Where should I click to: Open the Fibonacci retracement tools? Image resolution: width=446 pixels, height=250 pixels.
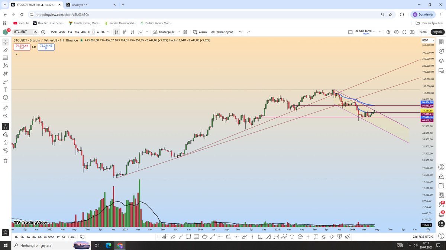[6, 58]
